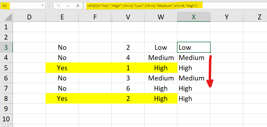
Task: Select row header 8
Action: tap(6, 98)
